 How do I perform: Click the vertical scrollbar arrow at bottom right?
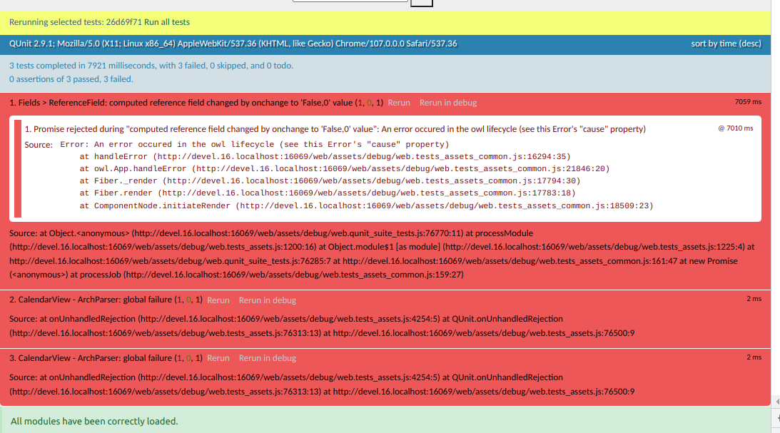click(x=777, y=401)
